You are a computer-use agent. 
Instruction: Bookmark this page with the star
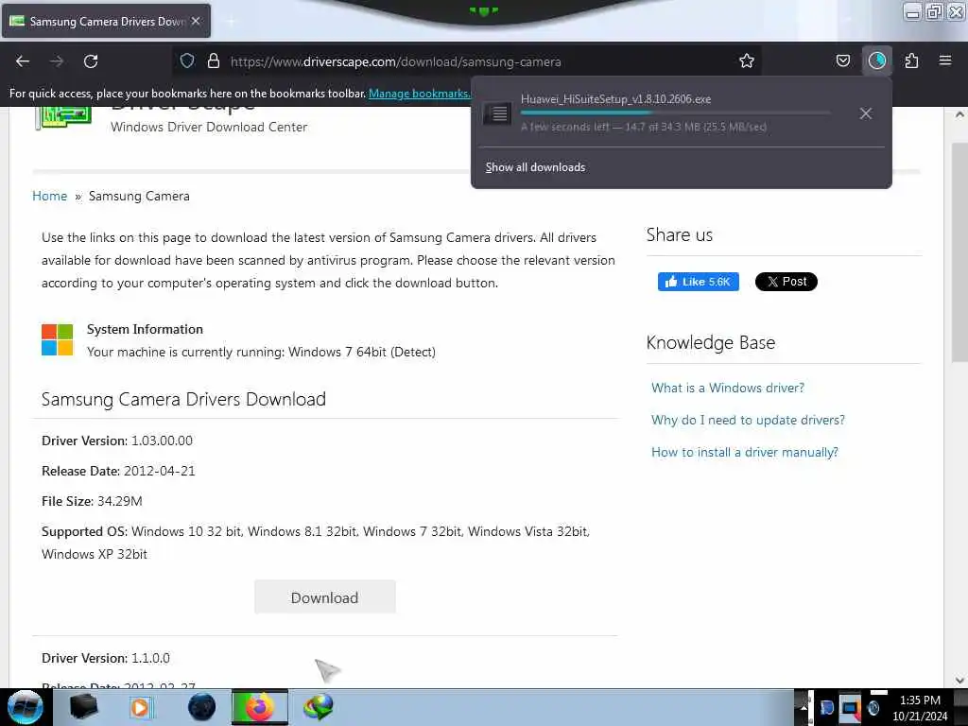point(747,60)
